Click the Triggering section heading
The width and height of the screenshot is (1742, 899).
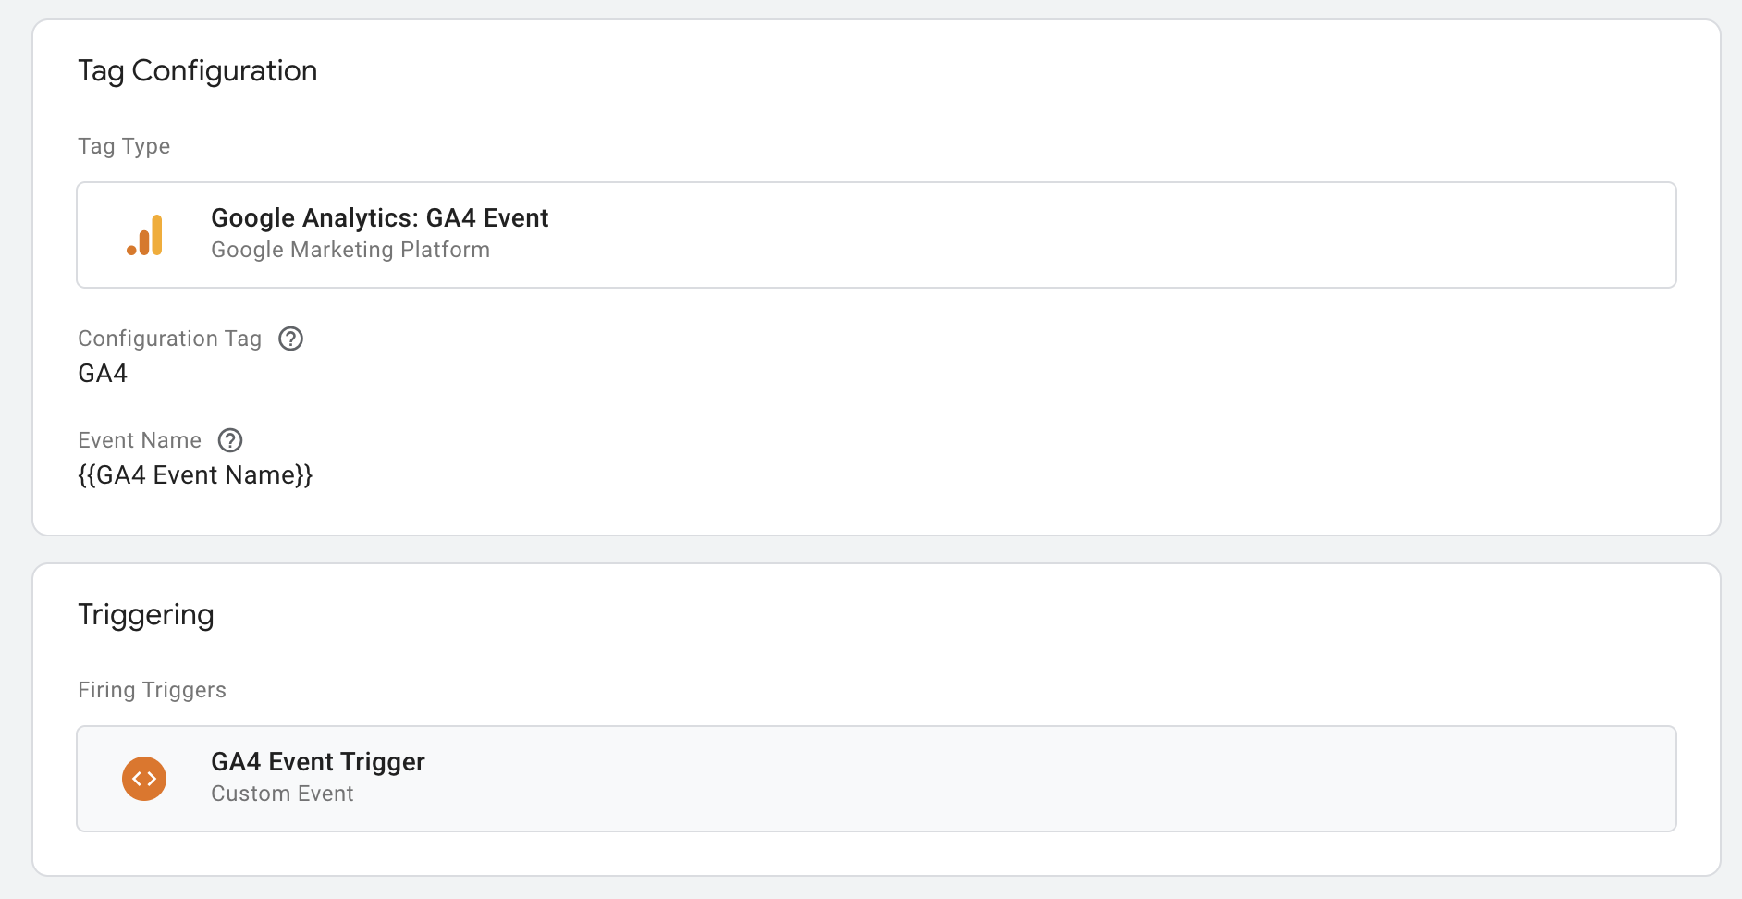coord(145,615)
